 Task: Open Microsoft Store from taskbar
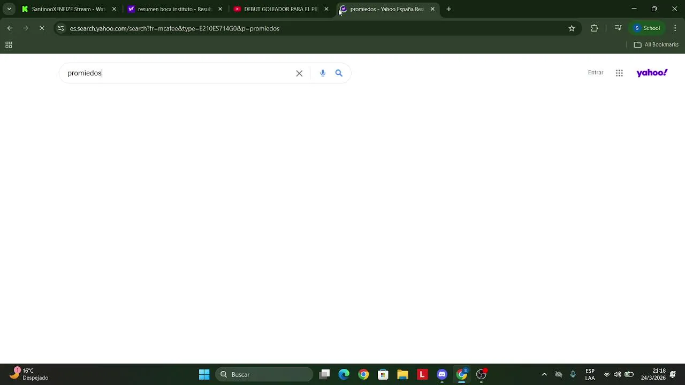[383, 374]
